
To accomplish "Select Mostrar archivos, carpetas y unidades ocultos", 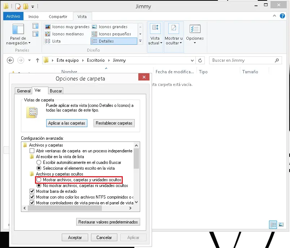I will pos(39,179).
